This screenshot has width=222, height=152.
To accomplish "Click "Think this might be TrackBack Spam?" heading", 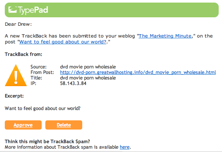I will coord(47,141).
